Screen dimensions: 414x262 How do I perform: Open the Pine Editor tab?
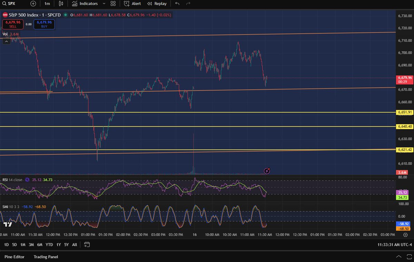pos(14,257)
